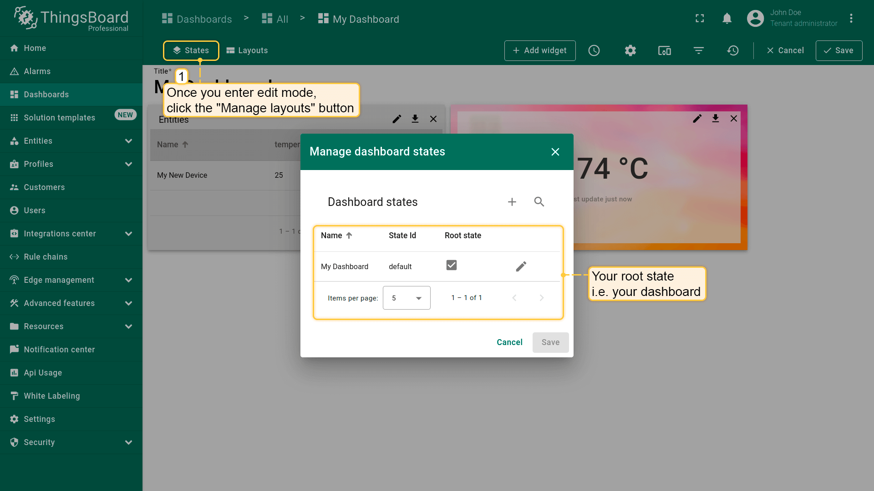Open Alarms in the sidebar

click(x=71, y=71)
